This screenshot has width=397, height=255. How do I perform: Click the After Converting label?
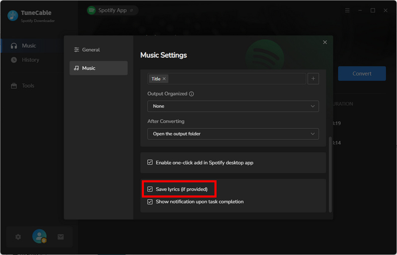click(166, 121)
